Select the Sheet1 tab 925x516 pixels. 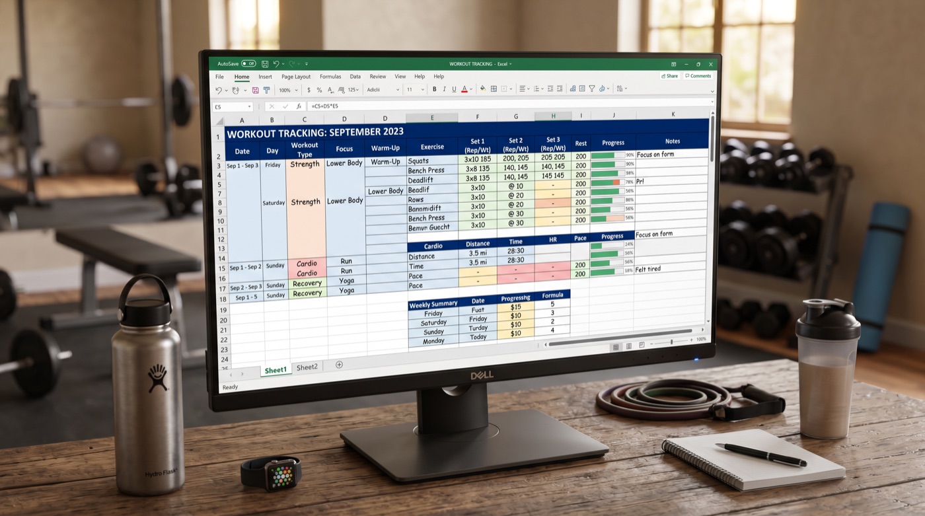(x=276, y=371)
